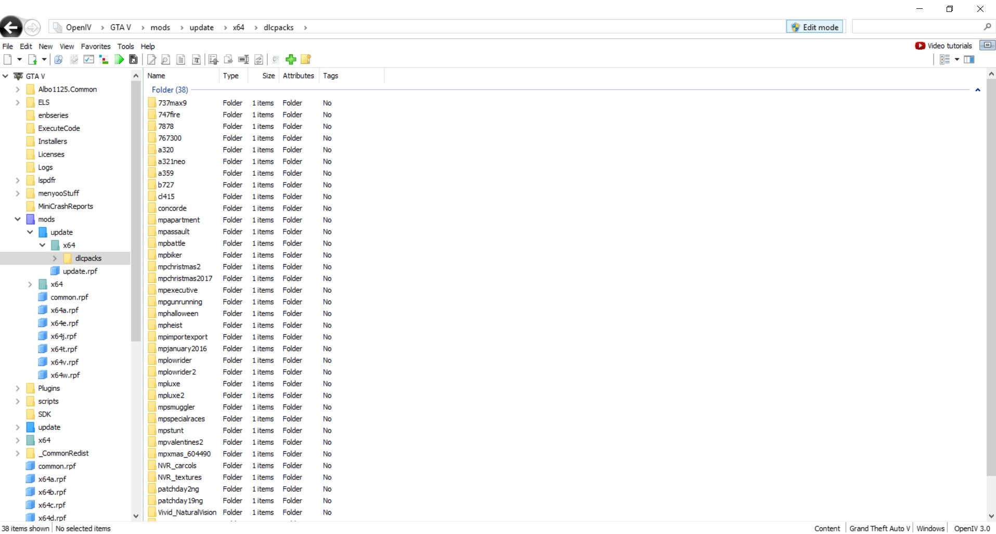Click the page with magnifier icon
996x534 pixels.
(x=165, y=60)
